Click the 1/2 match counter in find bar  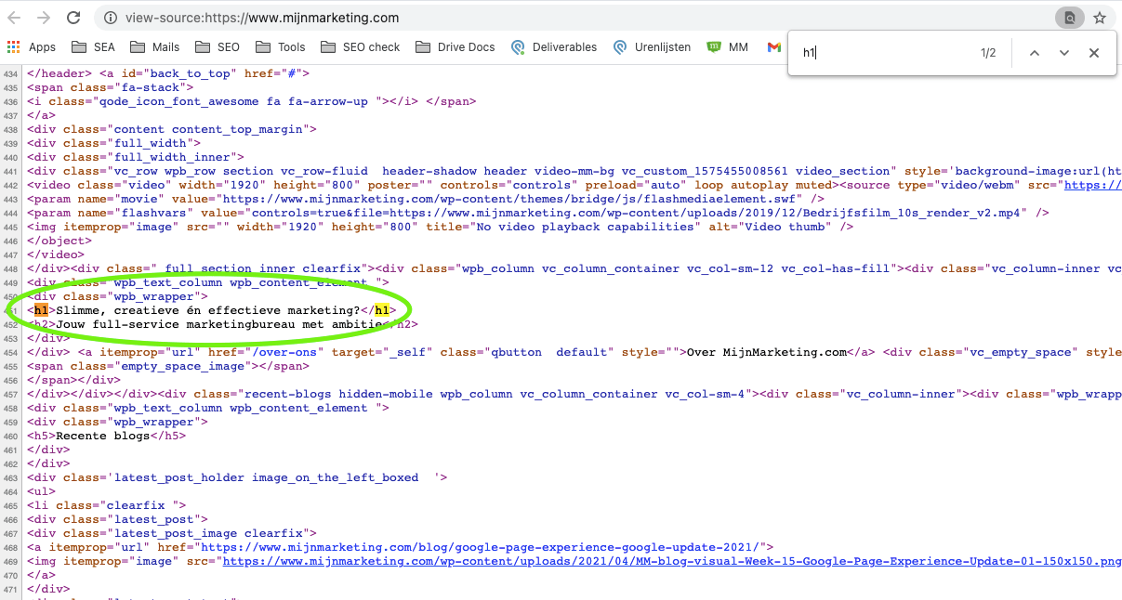[988, 53]
